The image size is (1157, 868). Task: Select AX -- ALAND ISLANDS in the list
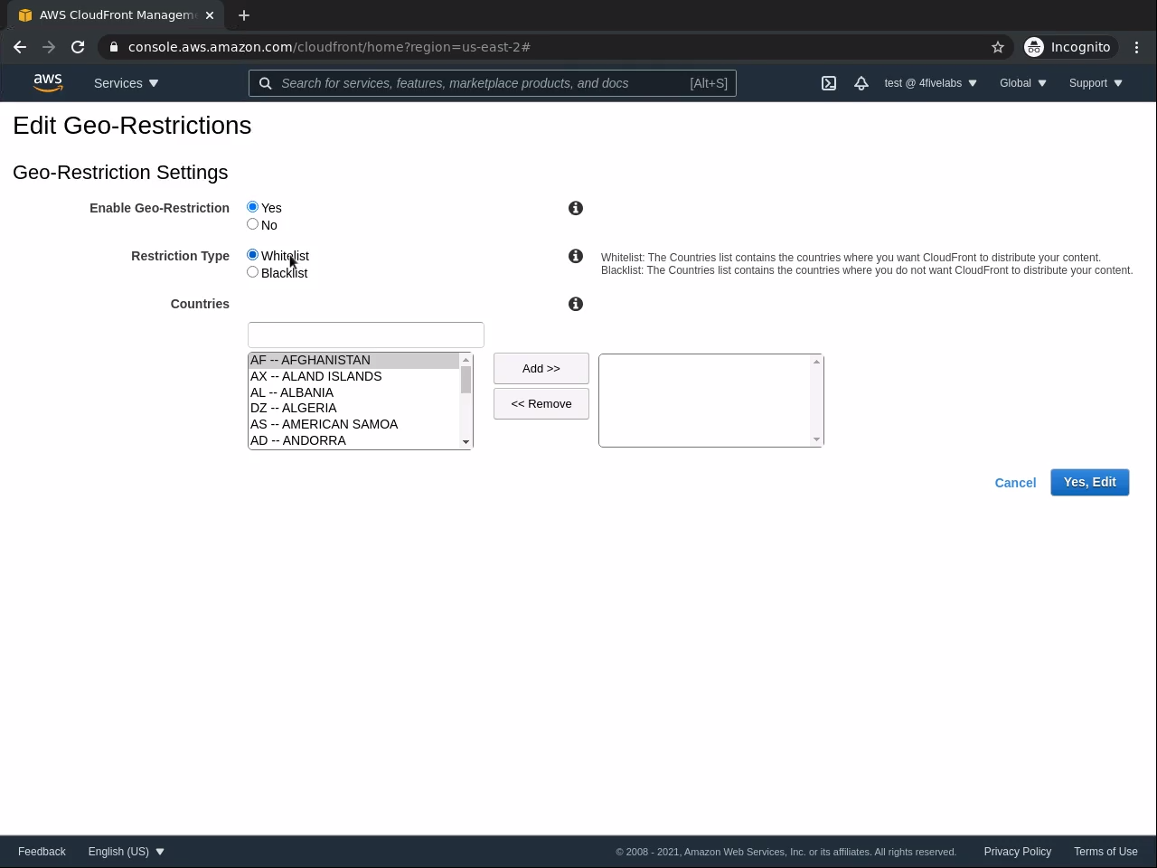click(354, 376)
